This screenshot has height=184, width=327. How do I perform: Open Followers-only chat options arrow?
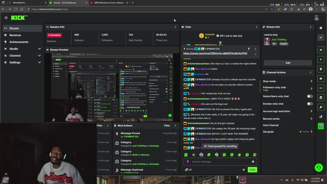pyautogui.click(x=311, y=89)
